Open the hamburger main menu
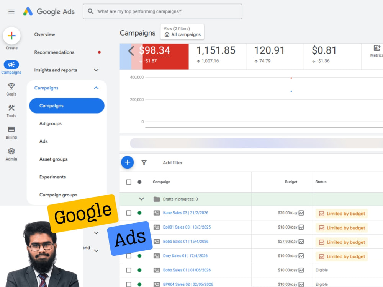The width and height of the screenshot is (383, 287). 11,11
